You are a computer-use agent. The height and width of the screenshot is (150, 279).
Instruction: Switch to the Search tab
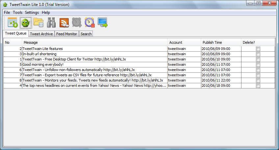(x=86, y=34)
